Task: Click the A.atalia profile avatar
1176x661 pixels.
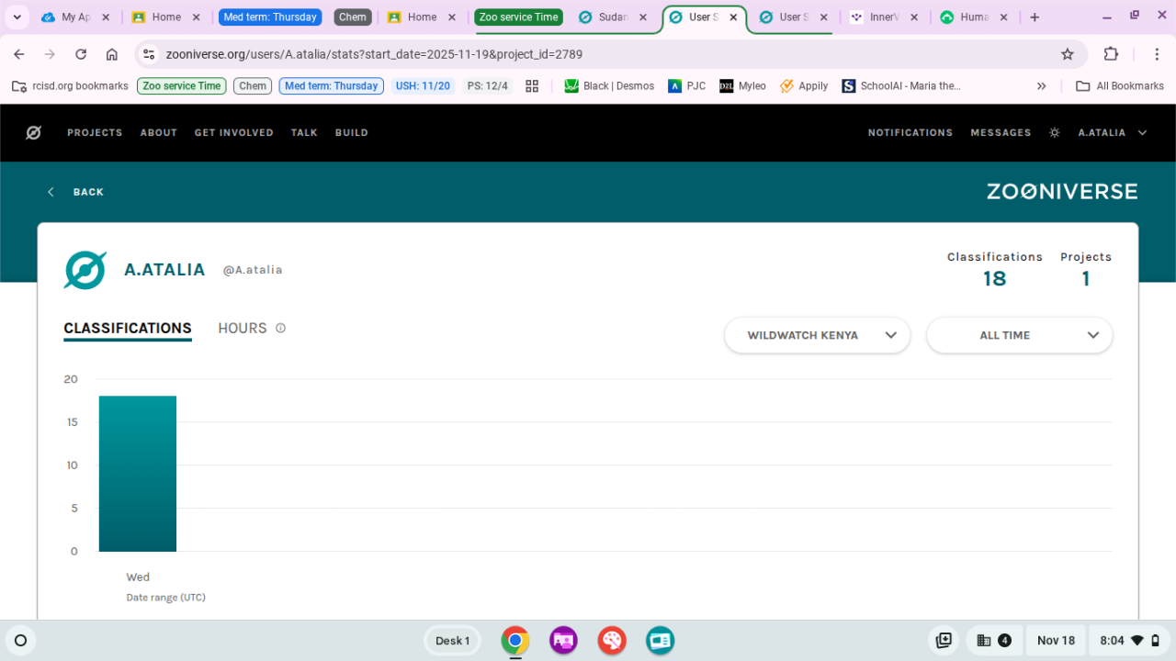Action: coord(85,270)
